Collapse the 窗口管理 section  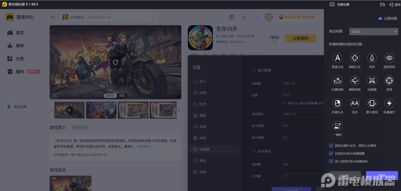(253, 70)
